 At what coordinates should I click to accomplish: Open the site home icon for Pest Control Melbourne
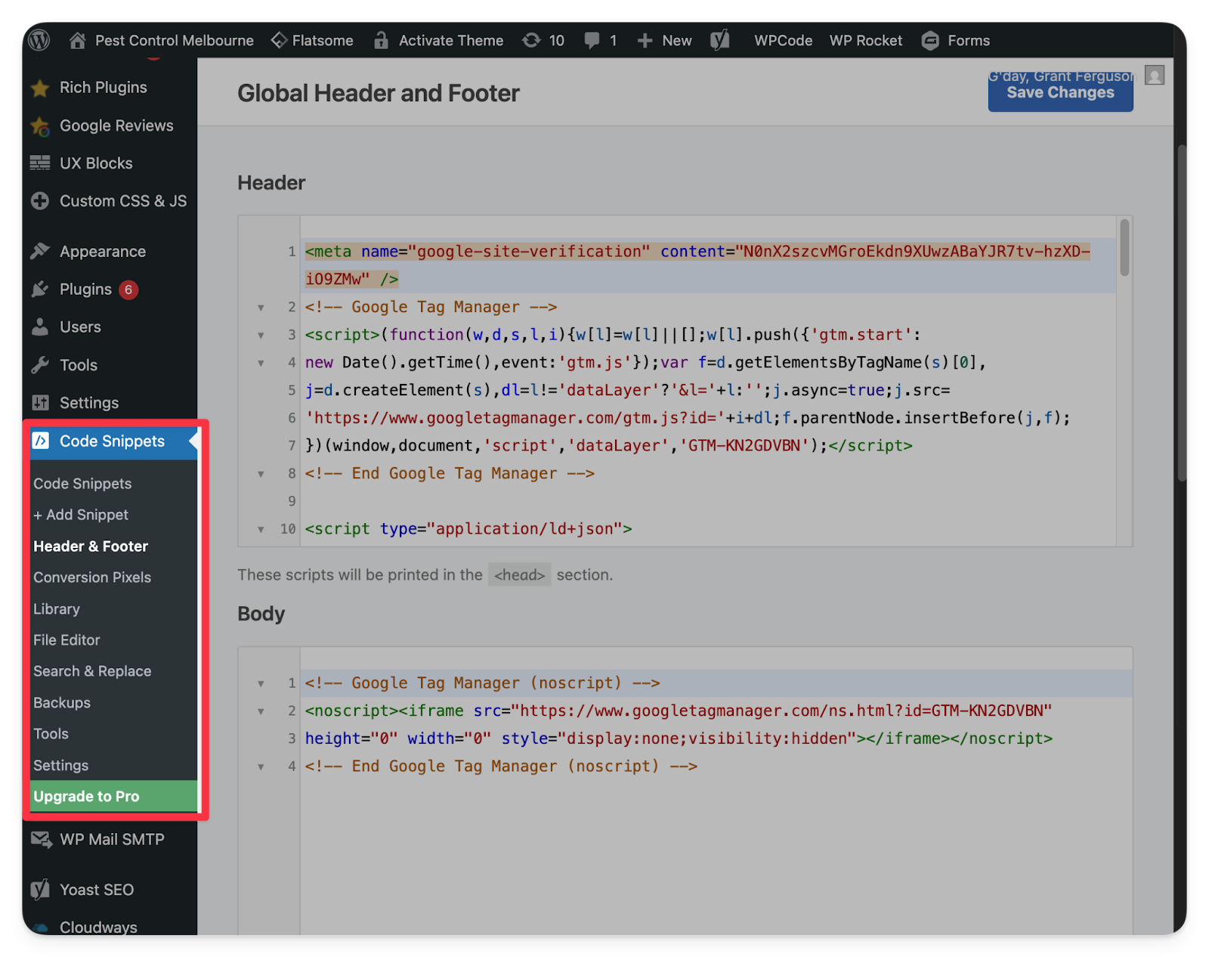[x=77, y=40]
